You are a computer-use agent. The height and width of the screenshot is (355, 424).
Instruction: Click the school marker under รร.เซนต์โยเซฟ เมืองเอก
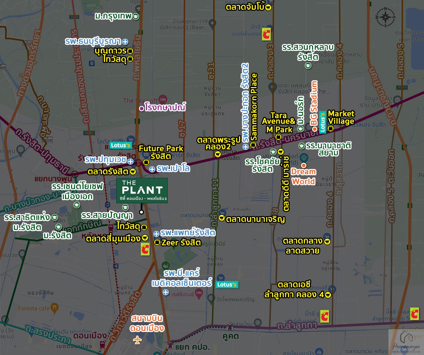(77, 205)
